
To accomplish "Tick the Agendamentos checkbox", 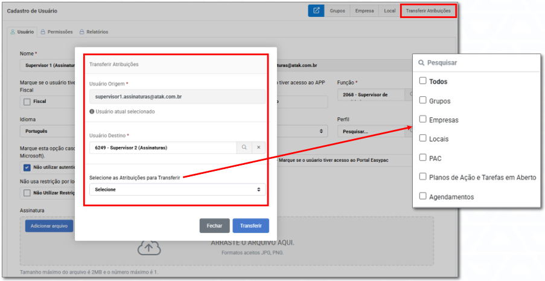I will (x=423, y=196).
